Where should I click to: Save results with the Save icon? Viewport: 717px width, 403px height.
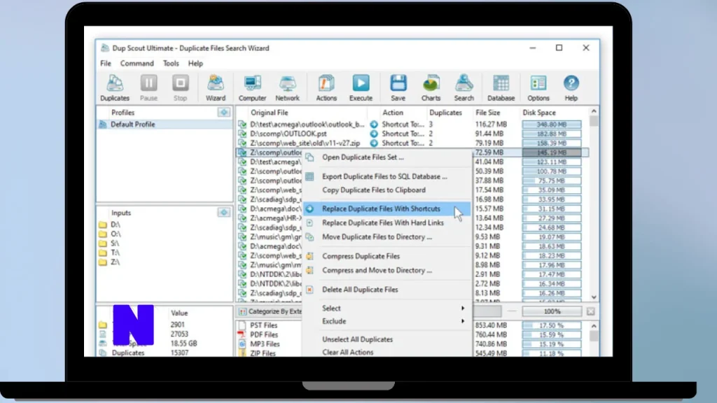coord(398,87)
